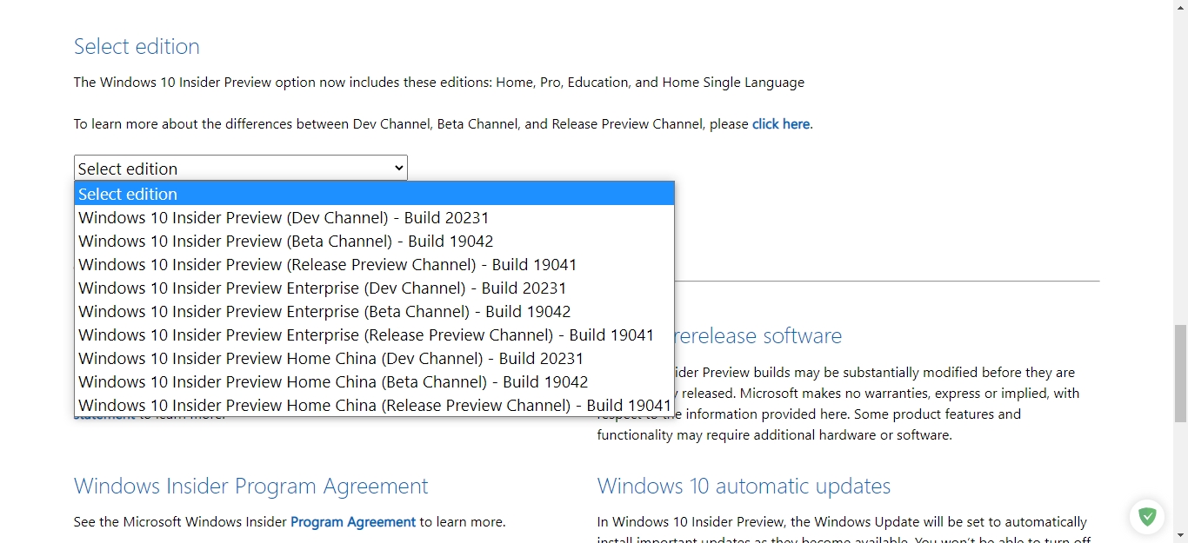1188x543 pixels.
Task: Select Insider Preview (Dev Channel) - Build 20231
Action: [374, 217]
